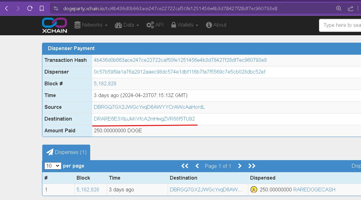The image size is (361, 200).
Task: Open truncated destination address in dispenses row
Action: (206, 189)
